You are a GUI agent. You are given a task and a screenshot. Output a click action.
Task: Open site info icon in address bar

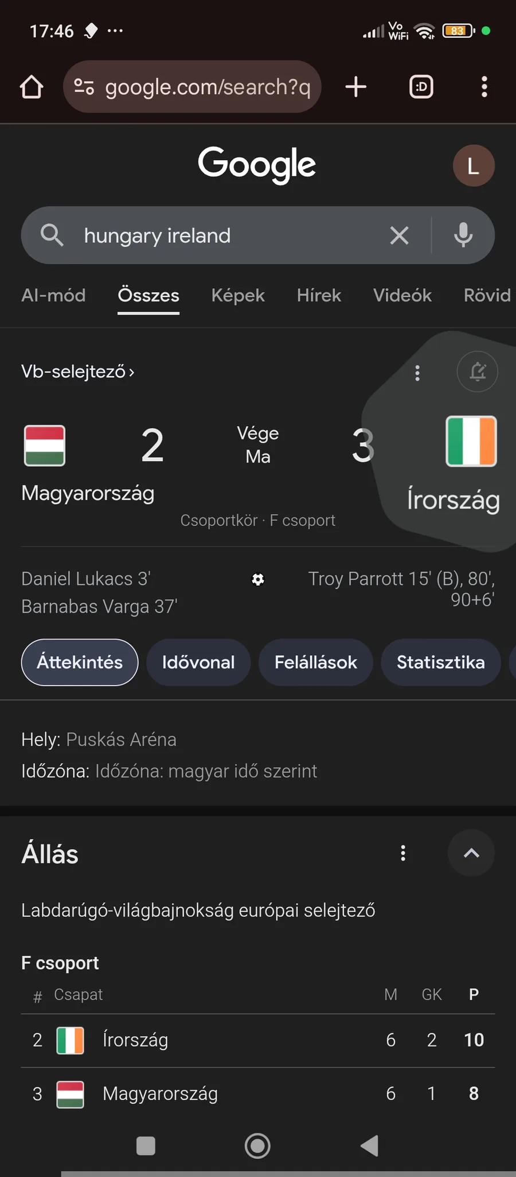click(x=84, y=87)
